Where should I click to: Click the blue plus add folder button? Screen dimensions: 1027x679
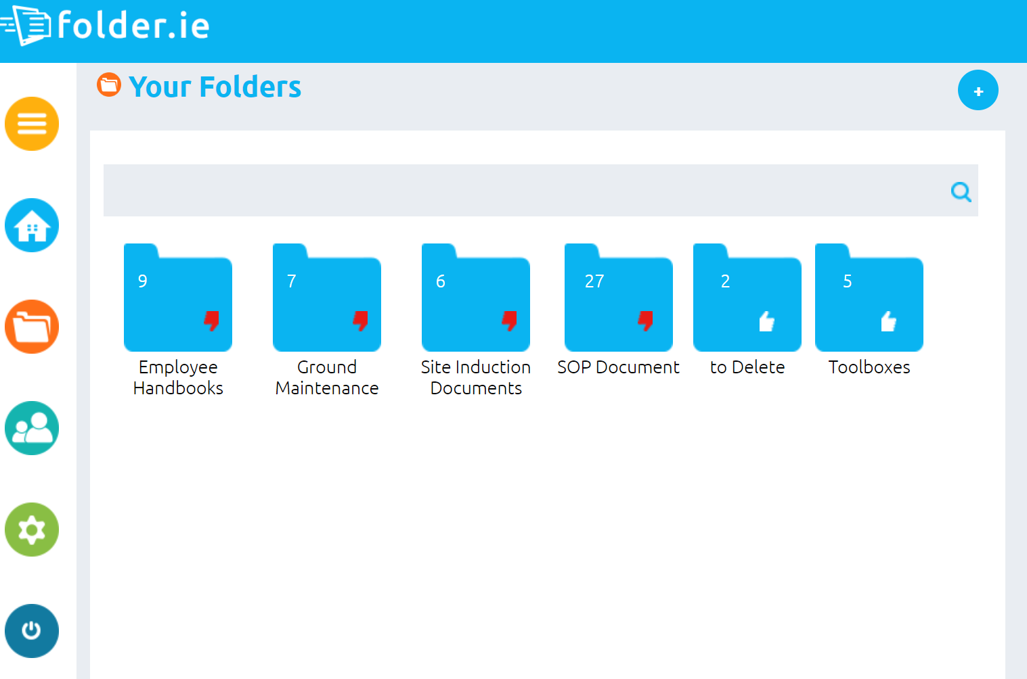pyautogui.click(x=978, y=90)
